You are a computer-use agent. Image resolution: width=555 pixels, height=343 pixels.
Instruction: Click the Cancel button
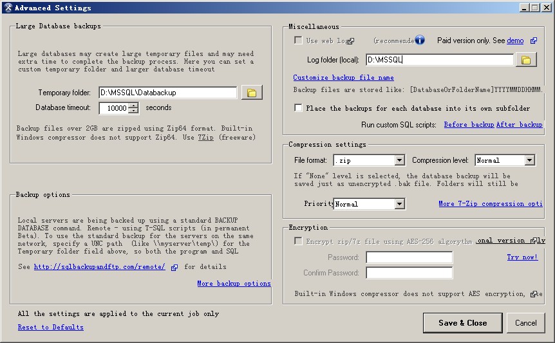click(x=525, y=323)
